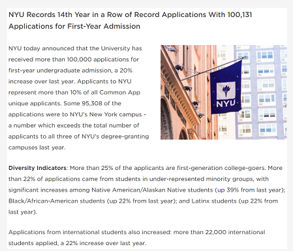Click the 'Black/African-American students' phrase
The height and width of the screenshot is (251, 293).
click(x=57, y=201)
